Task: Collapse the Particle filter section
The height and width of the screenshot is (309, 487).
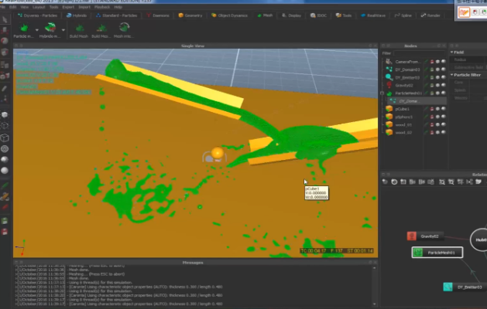Action: pos(452,75)
